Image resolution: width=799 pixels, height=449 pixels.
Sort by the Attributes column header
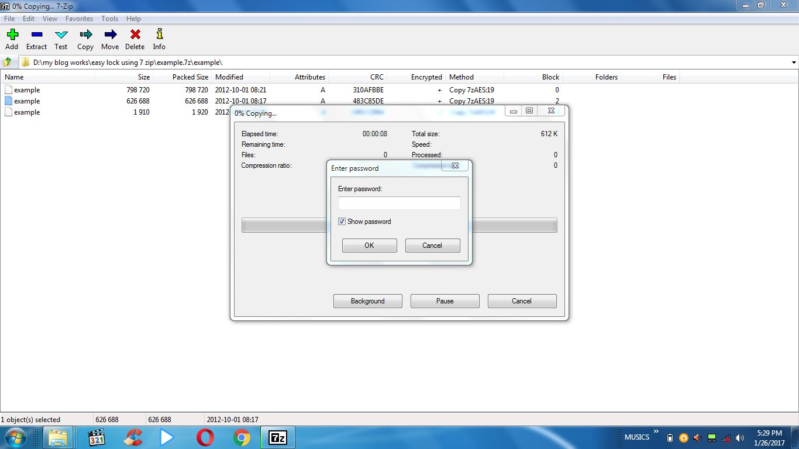[x=299, y=77]
